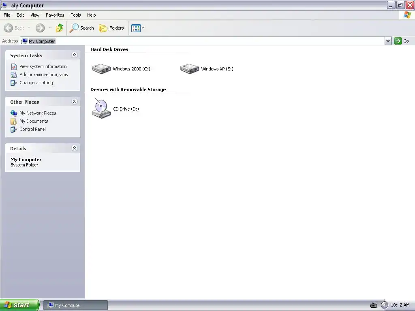
Task: Select the Windows 2000 (C:) drive icon
Action: point(101,69)
